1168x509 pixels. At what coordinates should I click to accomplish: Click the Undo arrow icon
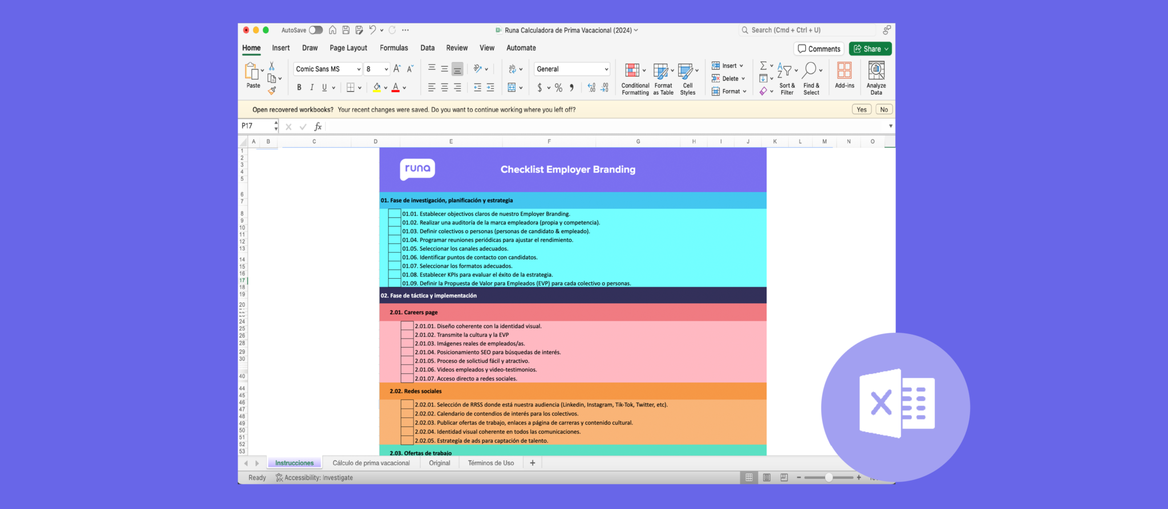point(372,30)
